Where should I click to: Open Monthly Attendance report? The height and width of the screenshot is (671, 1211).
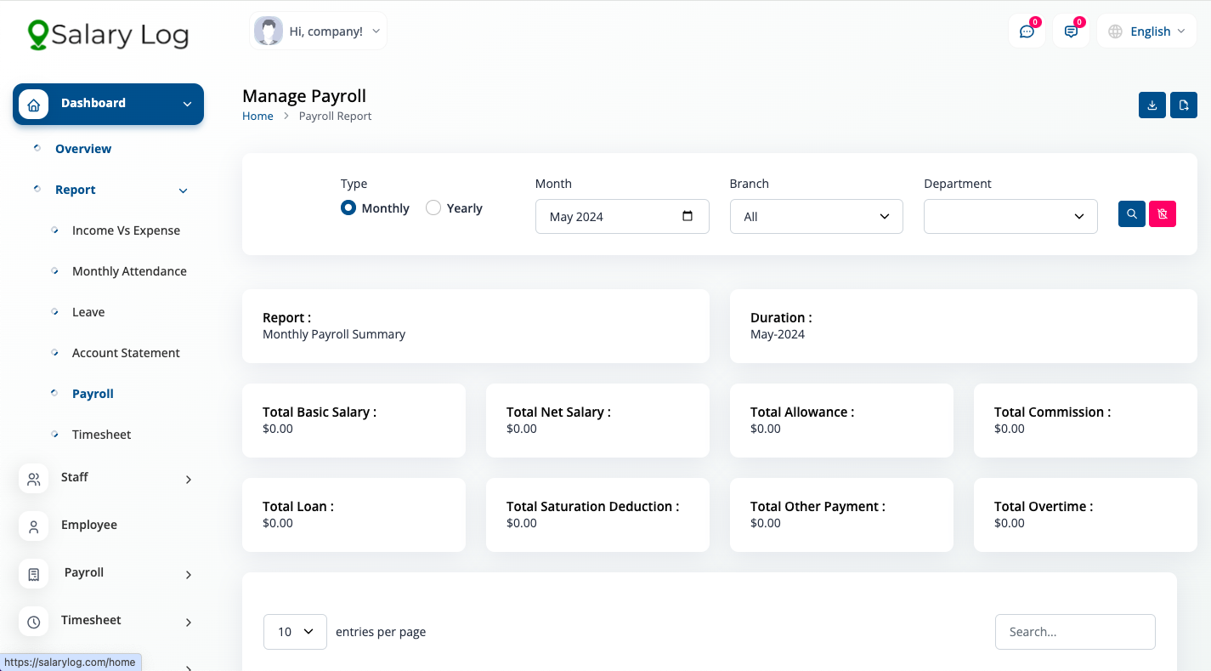(x=129, y=271)
